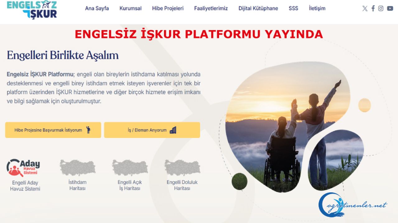Open the Kurumsal menu
This screenshot has width=398, height=223.
(x=131, y=8)
